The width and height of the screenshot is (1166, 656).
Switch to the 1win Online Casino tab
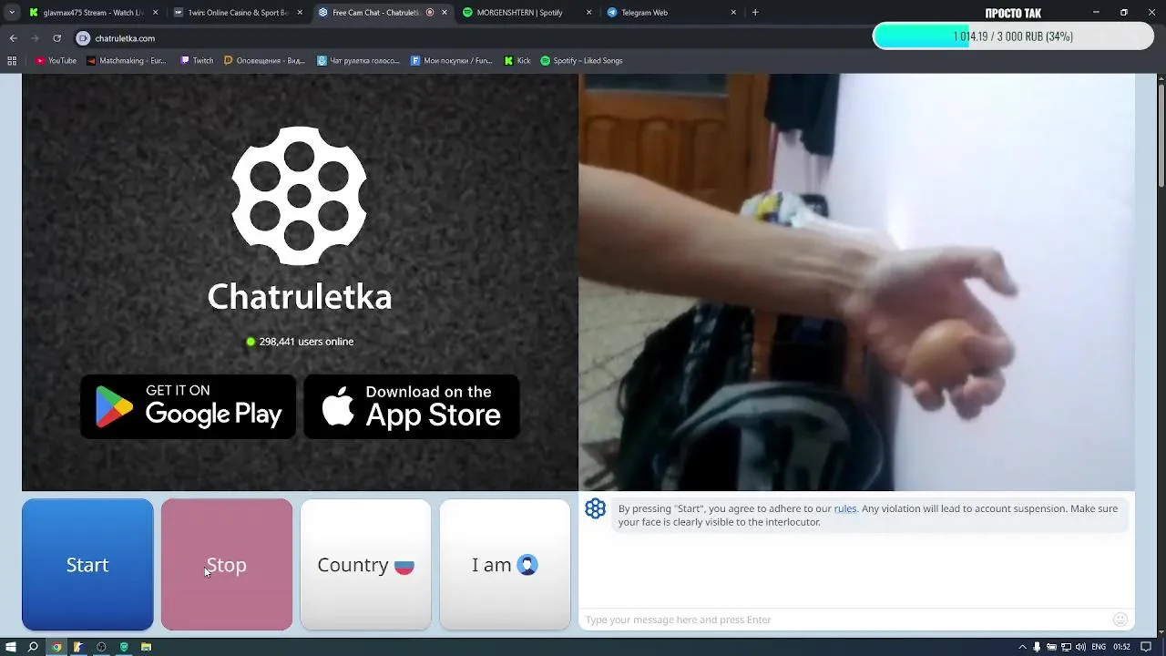click(238, 13)
